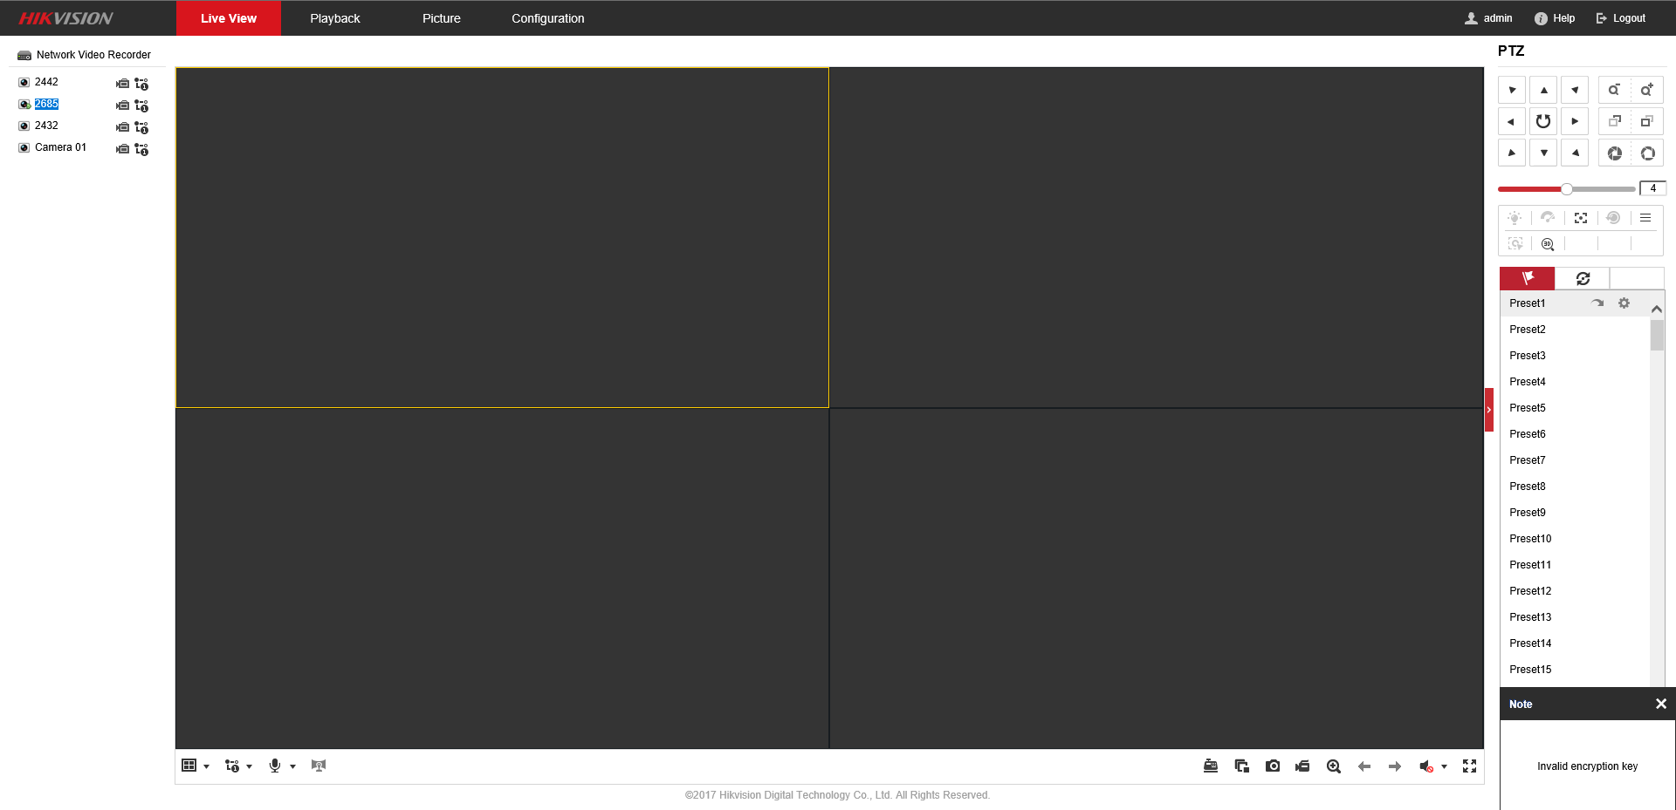Toggle the PTZ light on

[1515, 217]
